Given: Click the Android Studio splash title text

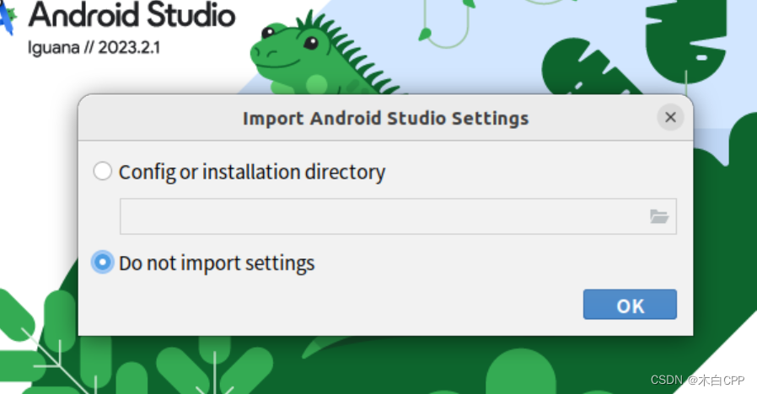Looking at the screenshot, I should coord(132,15).
